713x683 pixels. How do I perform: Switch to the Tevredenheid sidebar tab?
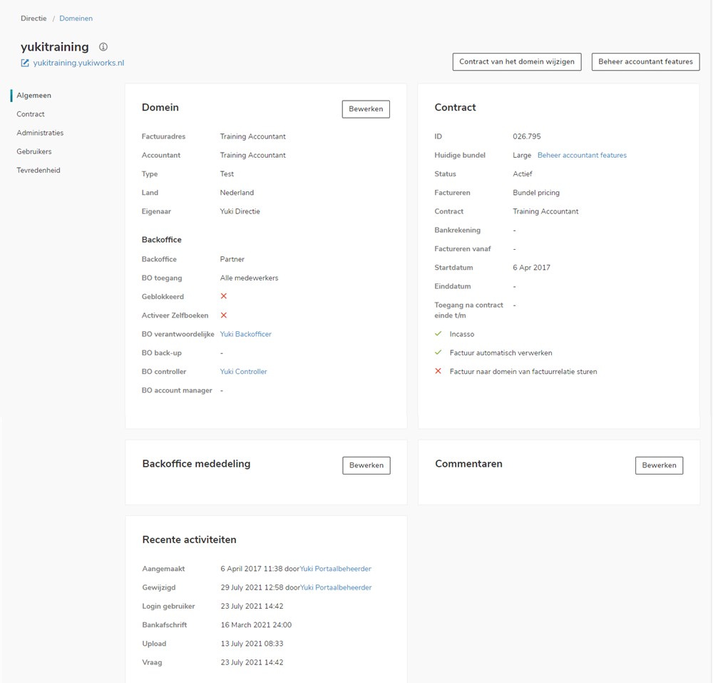pos(39,170)
